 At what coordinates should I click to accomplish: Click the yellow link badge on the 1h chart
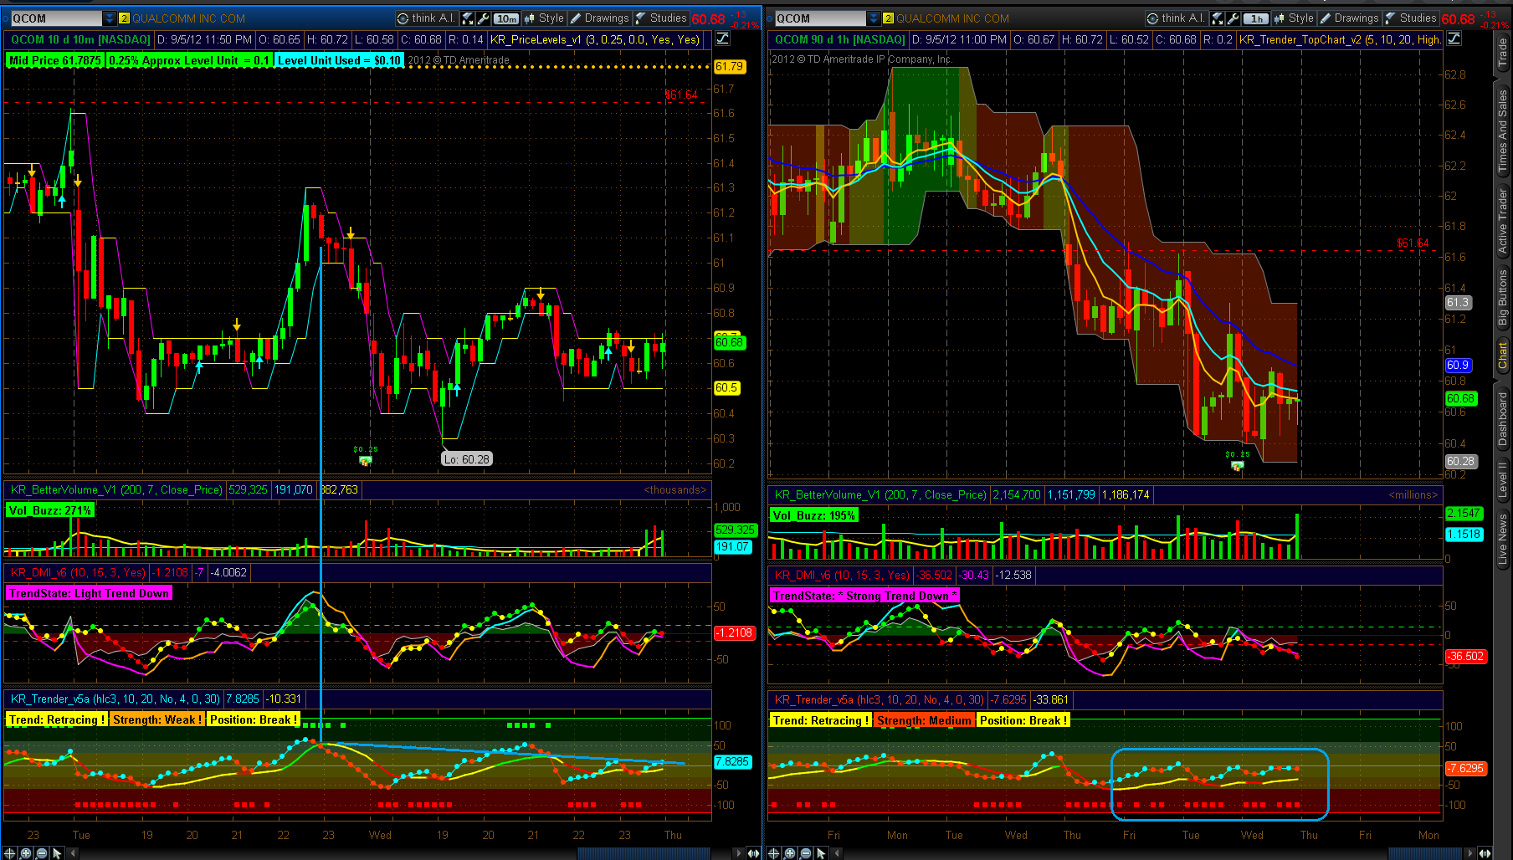(889, 18)
